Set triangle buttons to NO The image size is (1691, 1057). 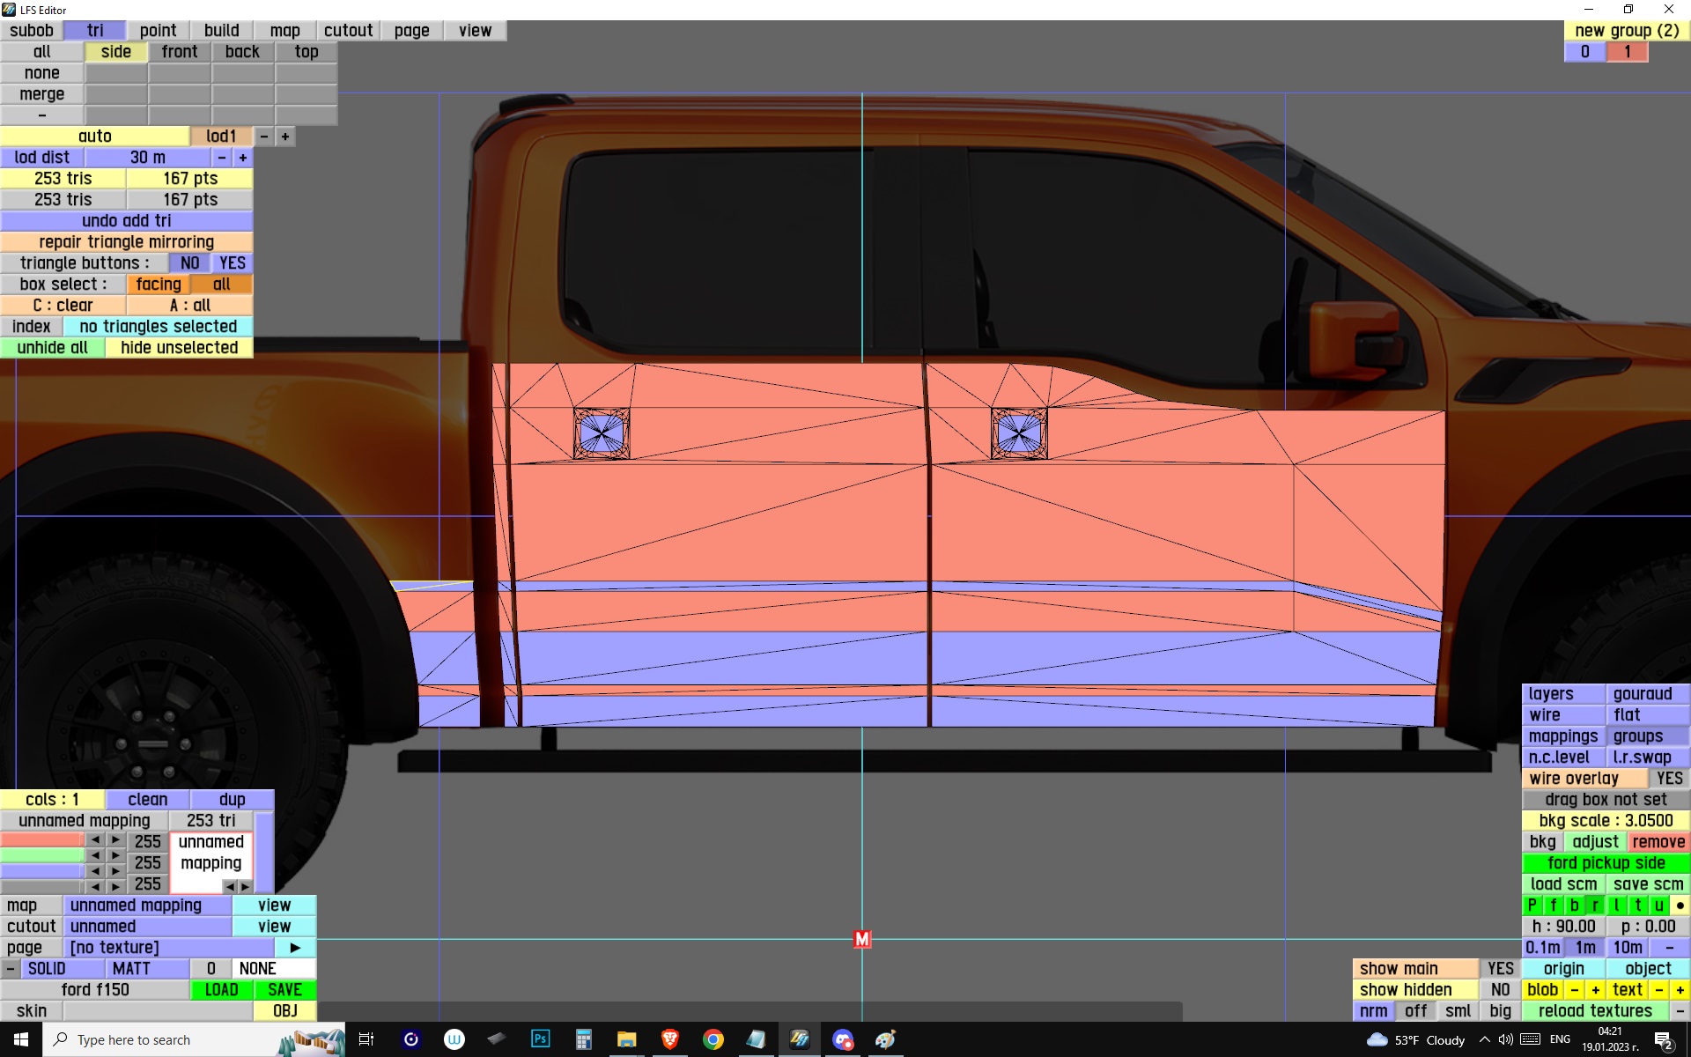pos(189,263)
